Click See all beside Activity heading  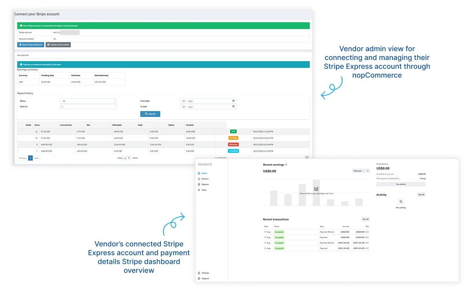421,194
